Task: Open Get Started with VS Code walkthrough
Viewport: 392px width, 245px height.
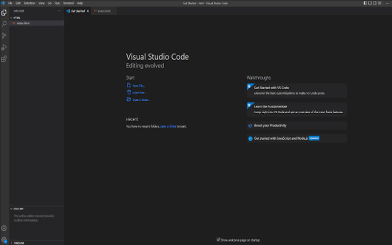Action: [297, 90]
